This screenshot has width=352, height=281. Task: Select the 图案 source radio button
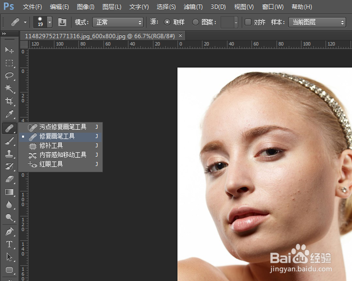196,22
